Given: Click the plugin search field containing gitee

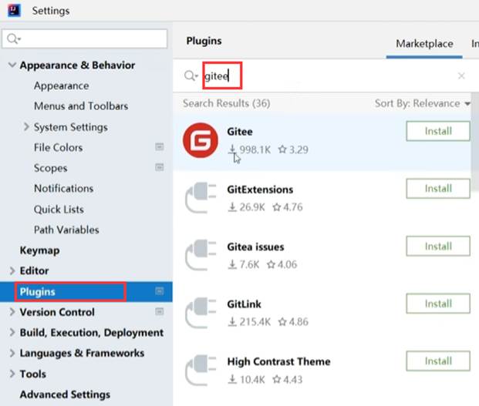Looking at the screenshot, I should coord(327,75).
